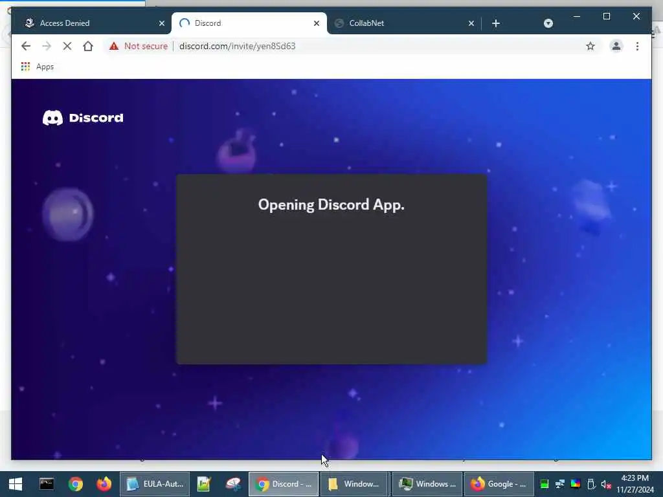The image size is (663, 497).
Task: Unmute via the volume tray icon
Action: coord(606,484)
